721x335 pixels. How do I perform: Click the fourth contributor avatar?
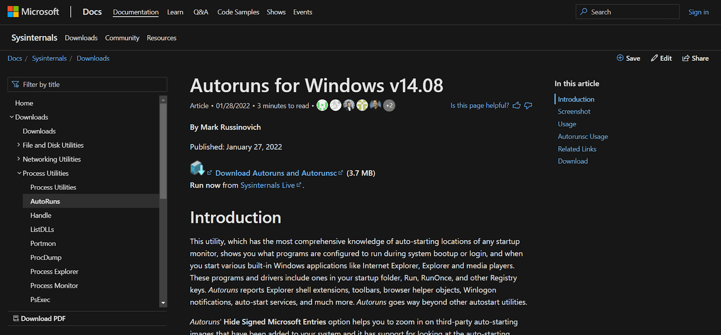362,105
